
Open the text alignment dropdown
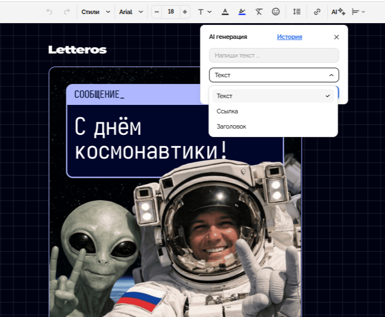coord(358,11)
